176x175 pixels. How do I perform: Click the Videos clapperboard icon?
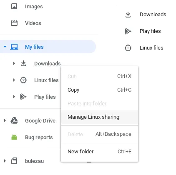coord(14,23)
